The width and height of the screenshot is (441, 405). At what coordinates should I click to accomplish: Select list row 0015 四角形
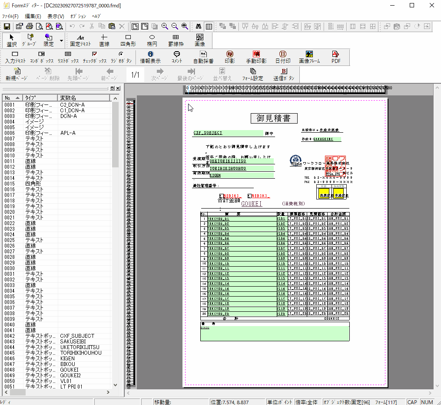[57, 183]
